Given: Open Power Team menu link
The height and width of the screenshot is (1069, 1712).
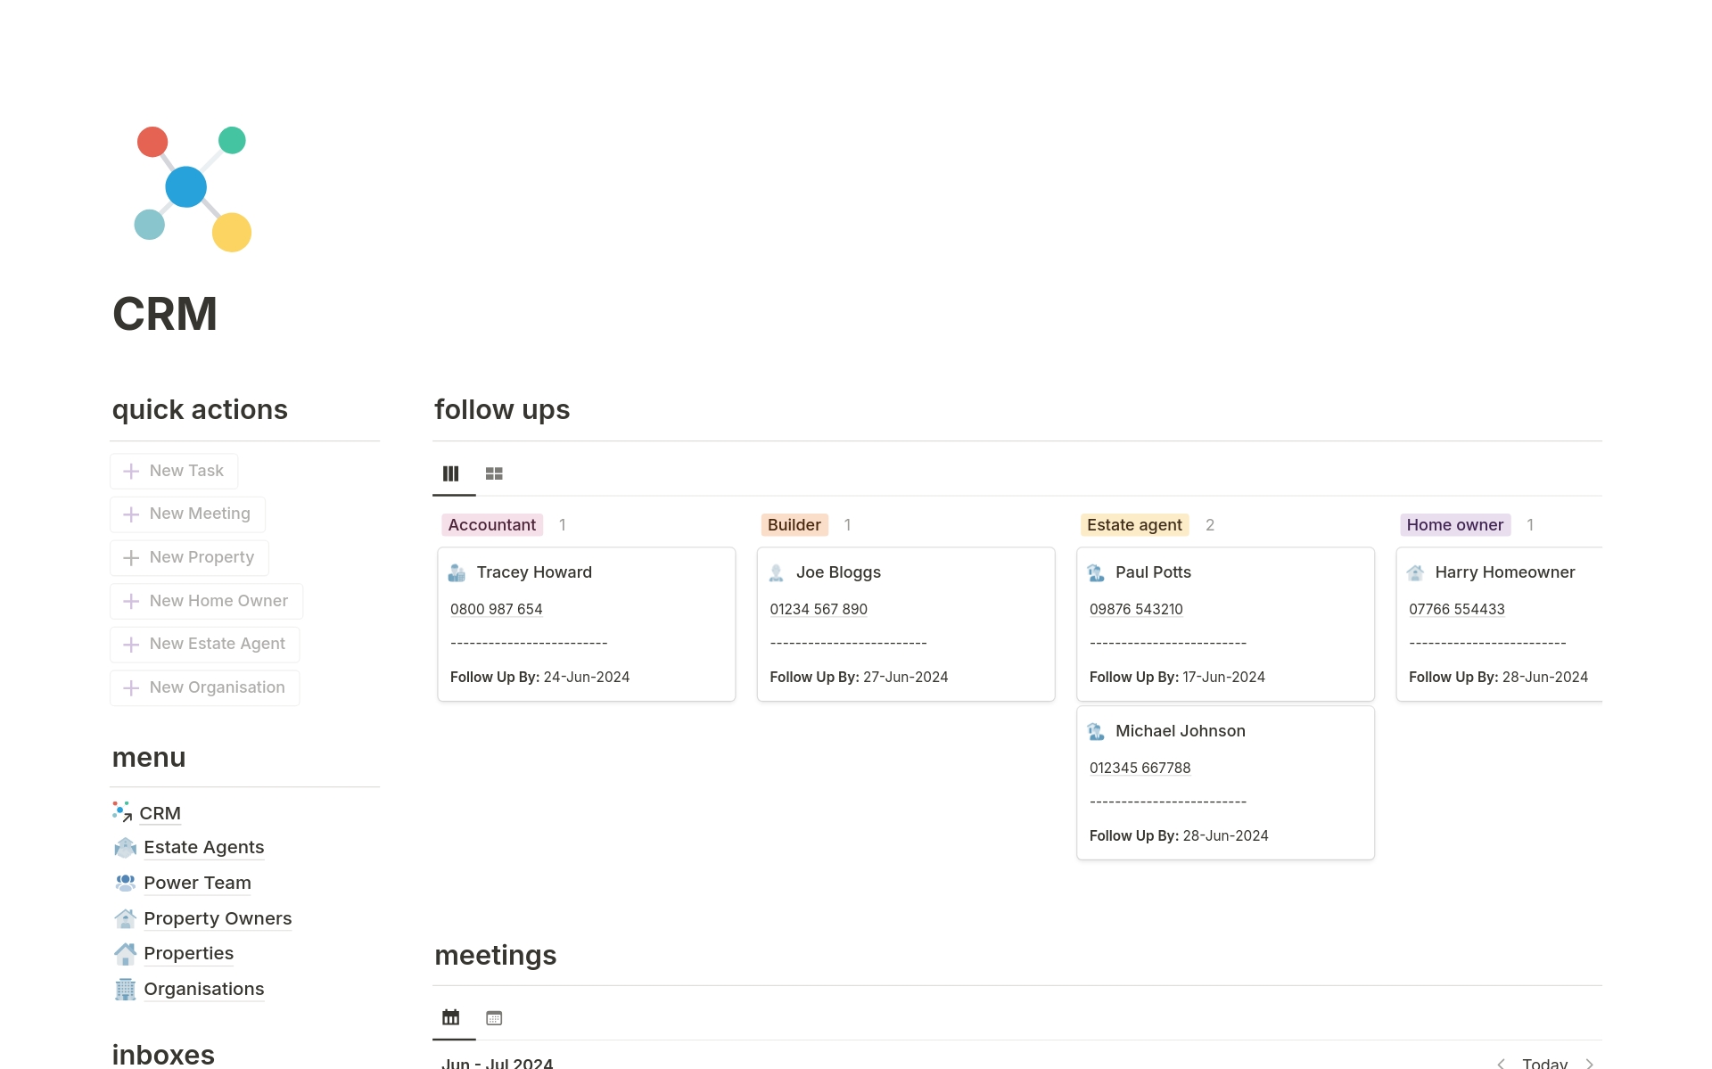Looking at the screenshot, I should click(197, 883).
